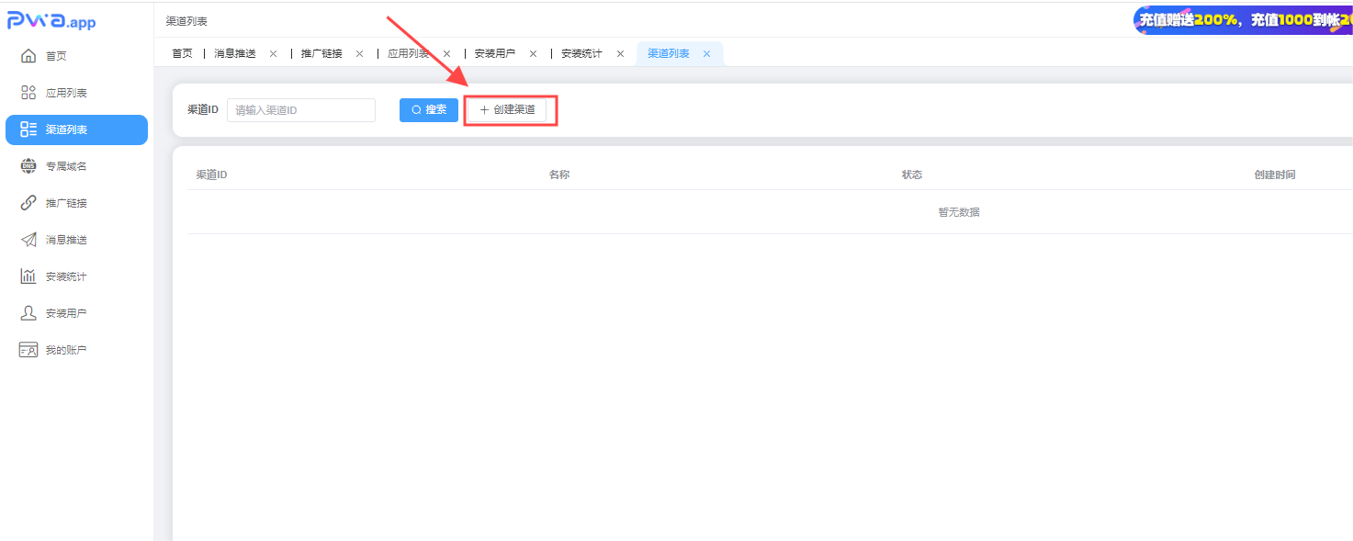Click the recharge promotion banner
The height and width of the screenshot is (541, 1353).
pyautogui.click(x=1243, y=19)
